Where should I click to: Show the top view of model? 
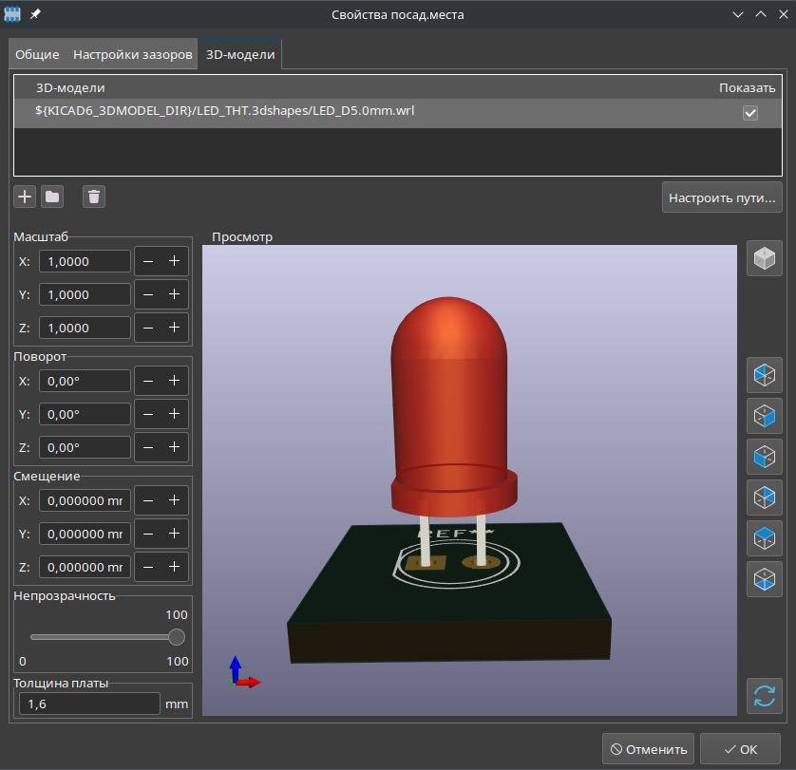point(765,537)
